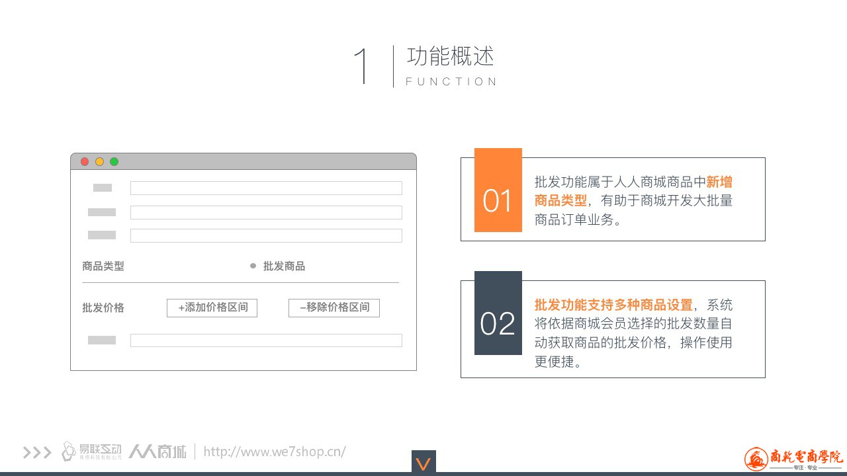
Task: Click the highlighted 新增 text in box 01
Action: click(x=719, y=182)
